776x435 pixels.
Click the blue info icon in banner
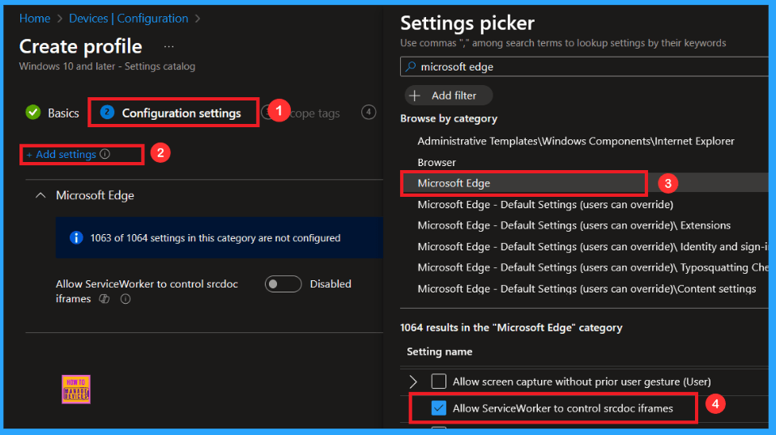(76, 237)
